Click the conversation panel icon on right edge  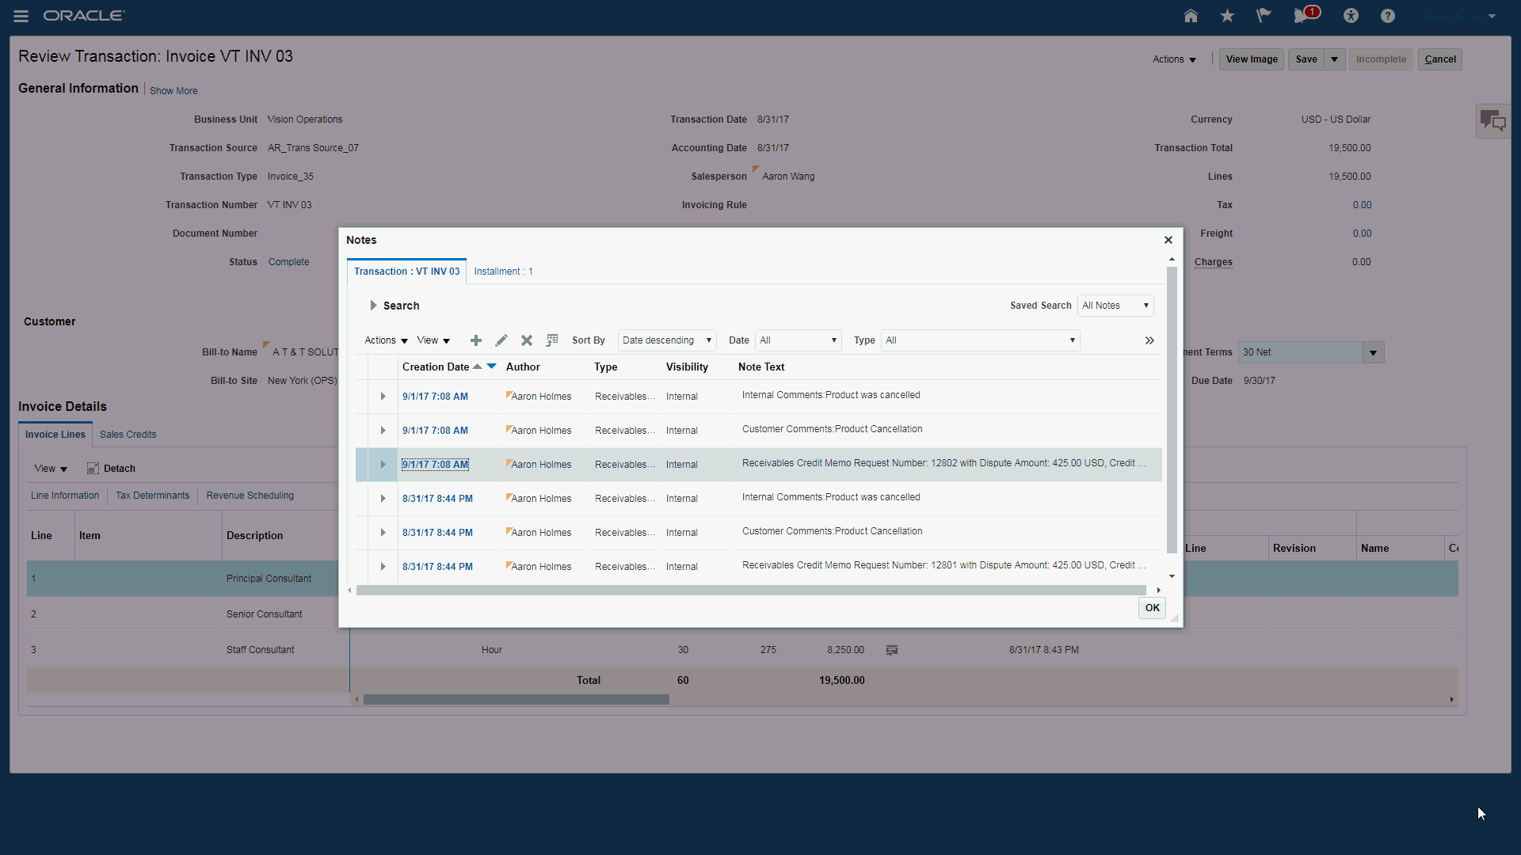[x=1492, y=121]
